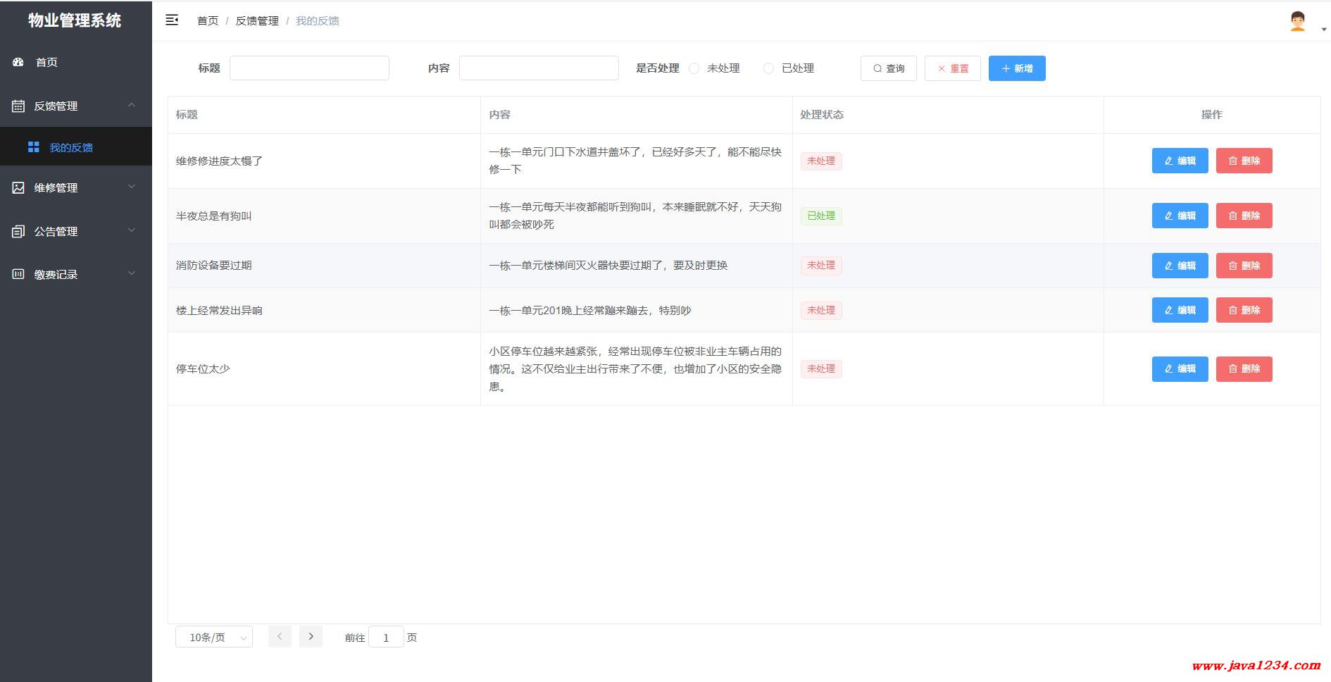Delete the 停车位太少 feedback row
The image size is (1331, 682).
[1244, 368]
